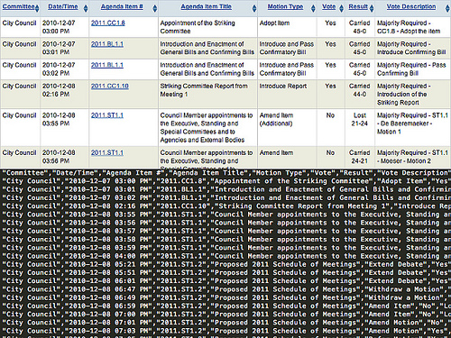Select 'ST1.1 - De Baeremaeker - Motion 1' cell

point(413,128)
